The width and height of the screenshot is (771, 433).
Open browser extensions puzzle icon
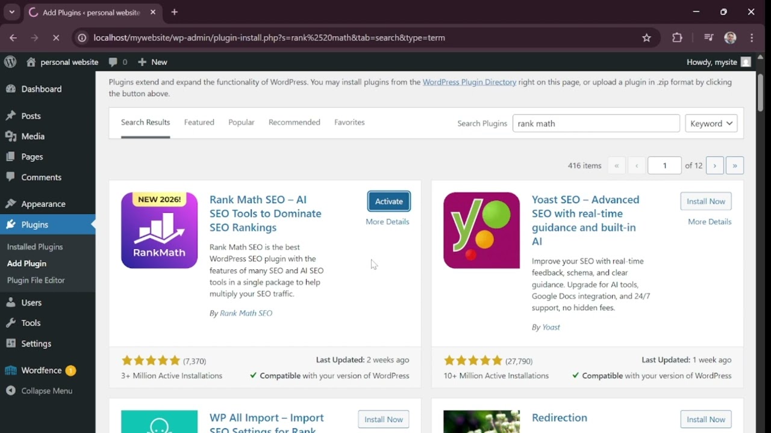tap(677, 38)
